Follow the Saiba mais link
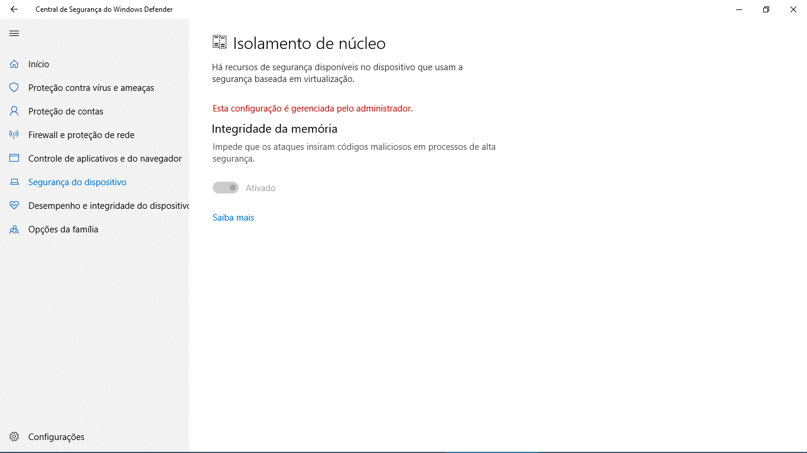807x453 pixels. (x=233, y=218)
